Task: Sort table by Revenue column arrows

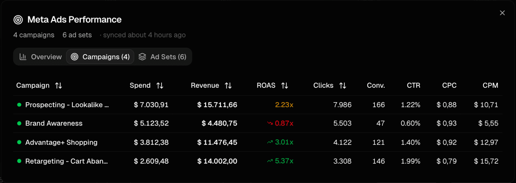Action: (228, 86)
